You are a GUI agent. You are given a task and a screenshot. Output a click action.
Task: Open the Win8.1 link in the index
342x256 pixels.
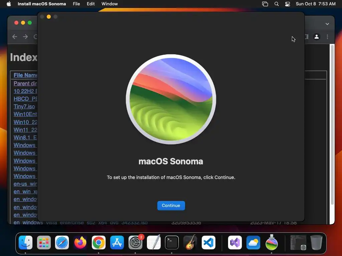pos(25,137)
